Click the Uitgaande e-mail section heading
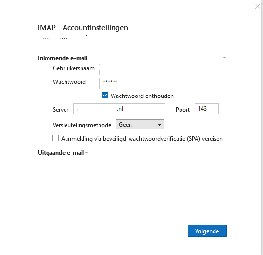 (x=61, y=153)
